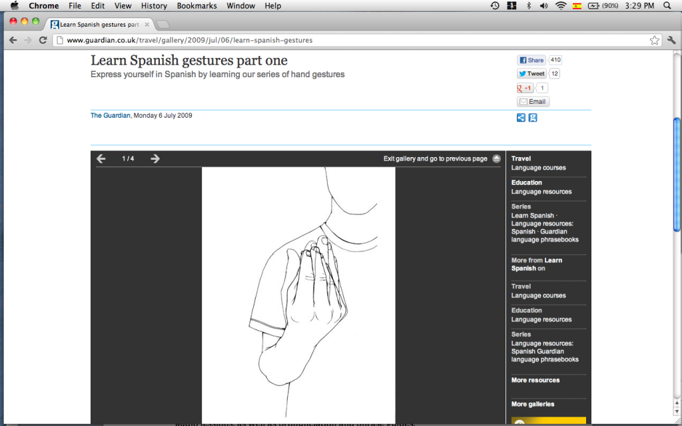Open the Chrome application menu
682x426 pixels.
point(43,5)
